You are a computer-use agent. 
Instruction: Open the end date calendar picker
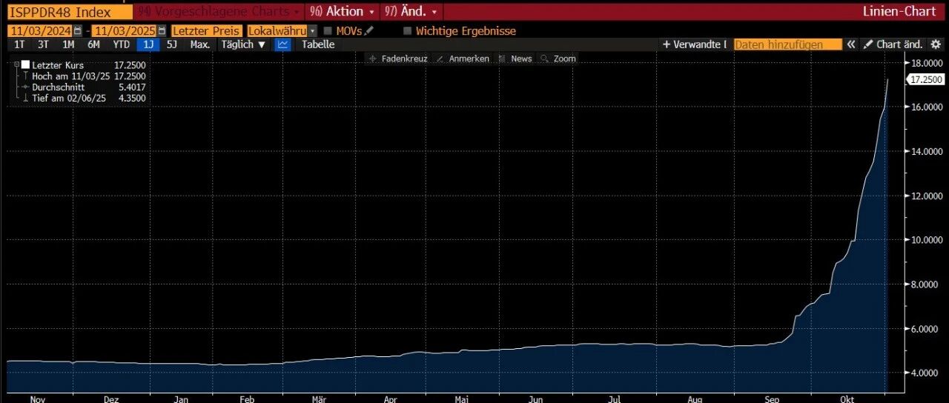click(162, 31)
